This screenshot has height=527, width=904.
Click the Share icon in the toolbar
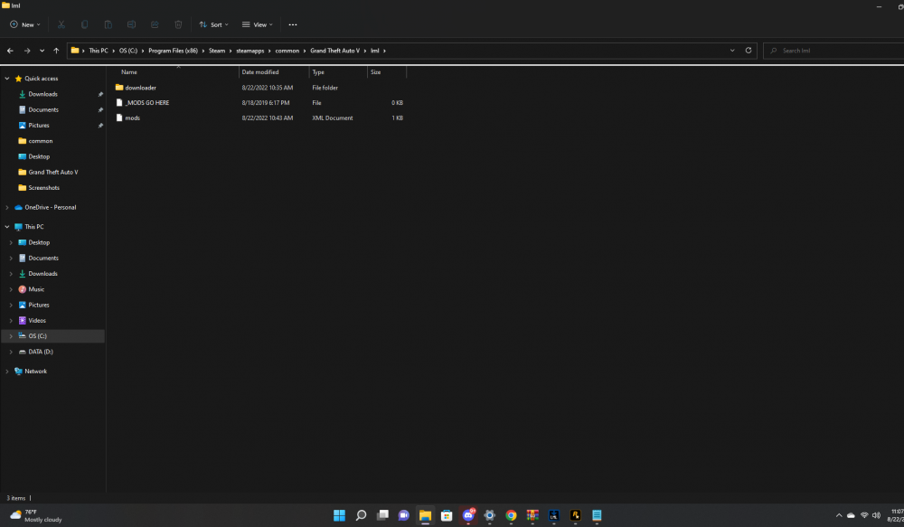click(155, 24)
